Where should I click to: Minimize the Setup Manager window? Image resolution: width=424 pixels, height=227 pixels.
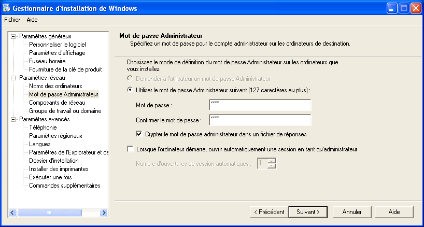tap(391, 9)
